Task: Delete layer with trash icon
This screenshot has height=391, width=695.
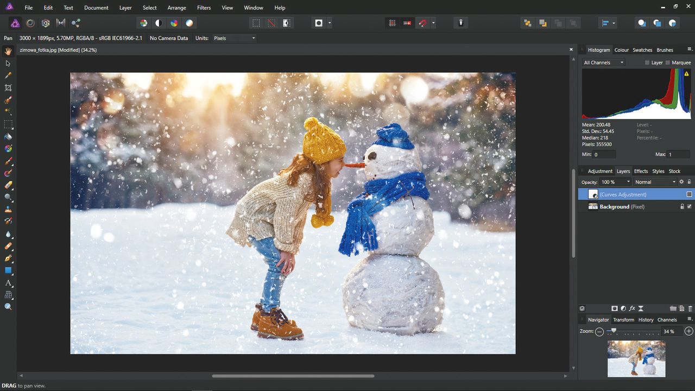Action: click(x=691, y=308)
